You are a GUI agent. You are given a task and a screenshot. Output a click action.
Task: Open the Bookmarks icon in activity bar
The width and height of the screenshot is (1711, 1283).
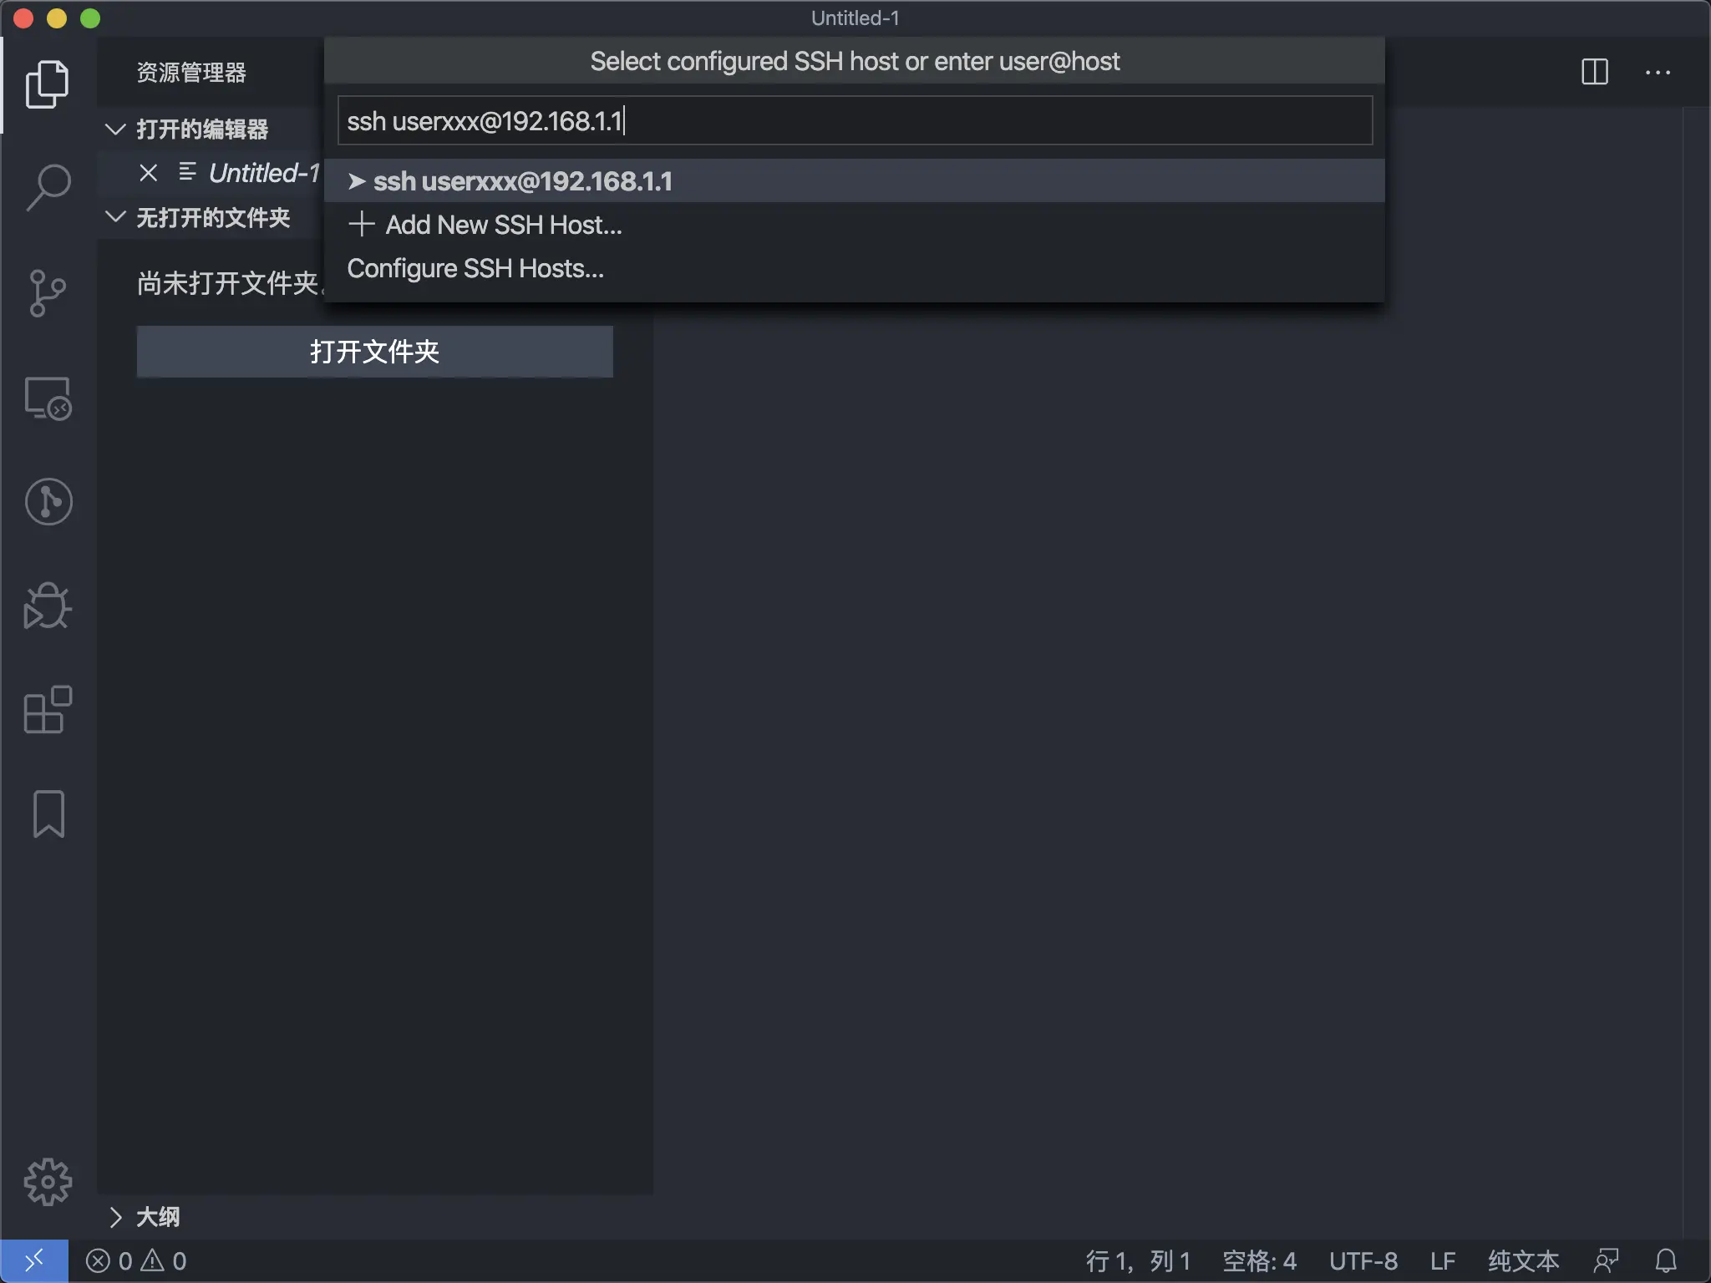click(x=48, y=814)
